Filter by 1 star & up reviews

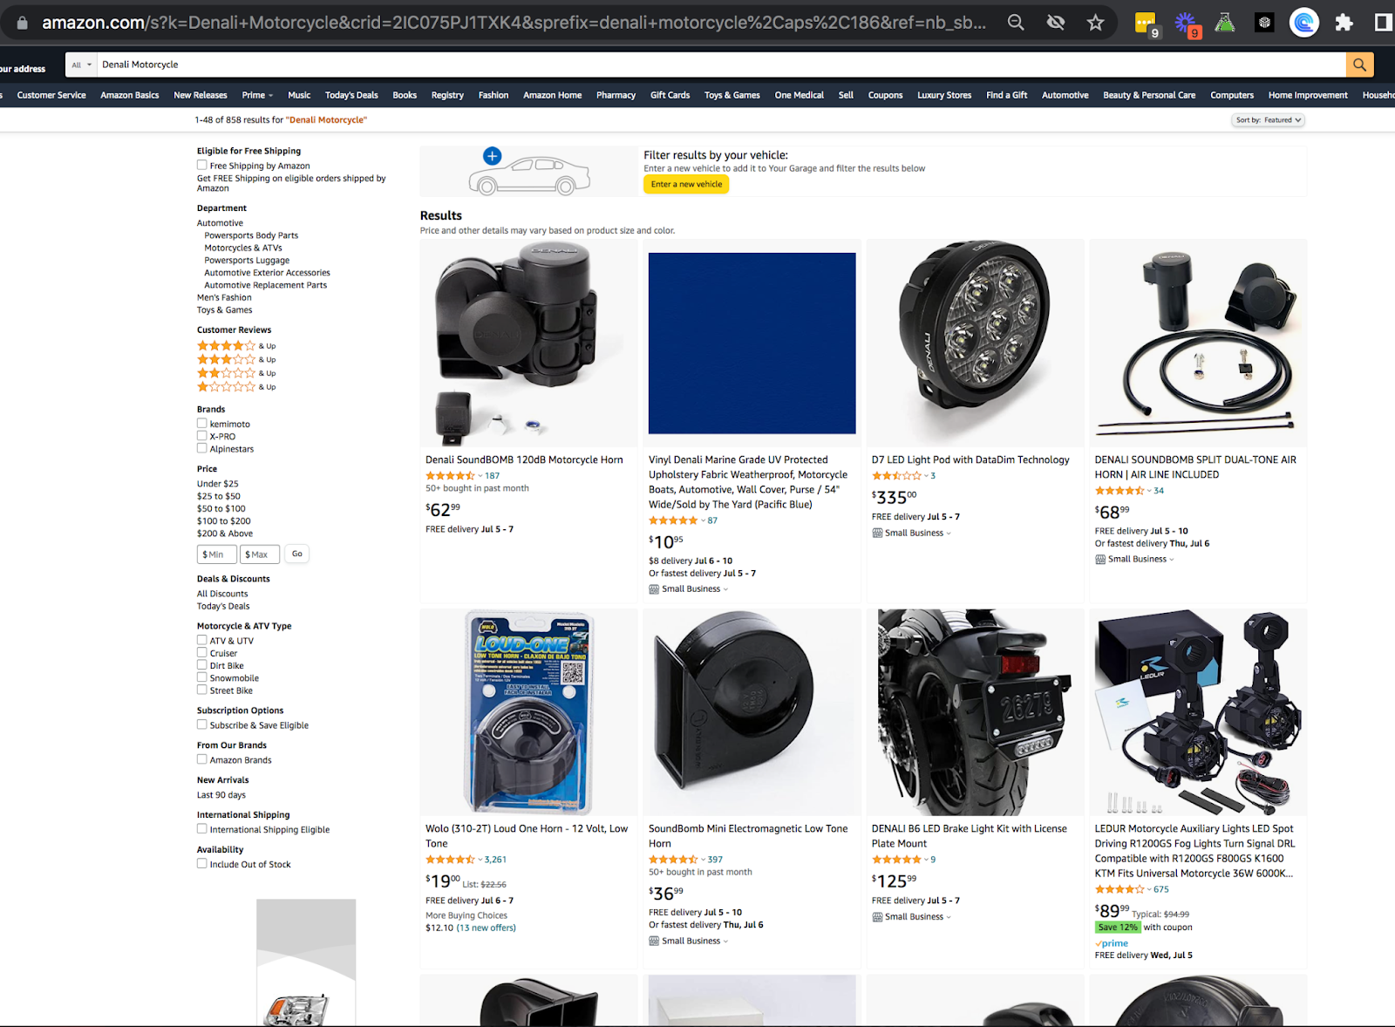(236, 386)
